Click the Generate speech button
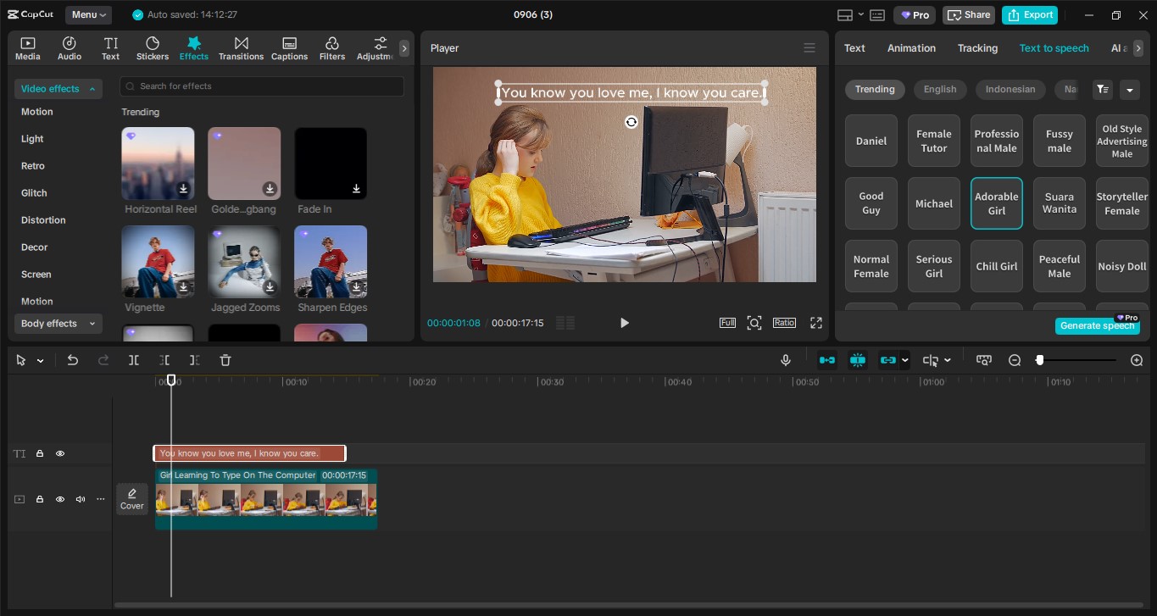The image size is (1157, 616). point(1097,325)
